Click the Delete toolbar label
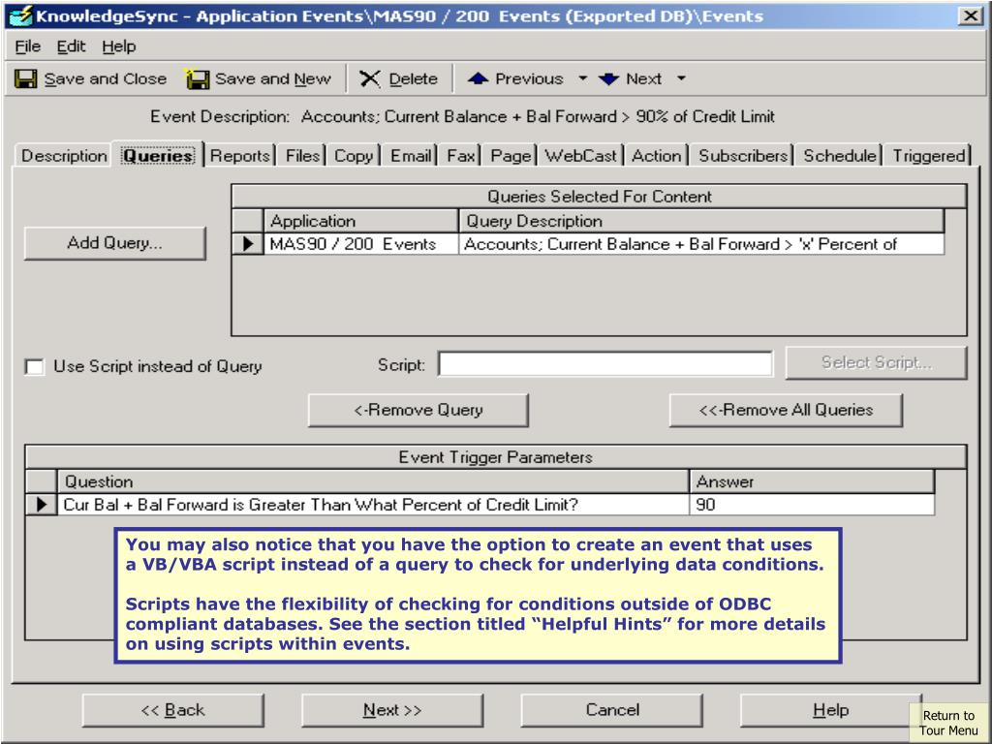Viewport: 992px width, 744px height. click(x=413, y=79)
